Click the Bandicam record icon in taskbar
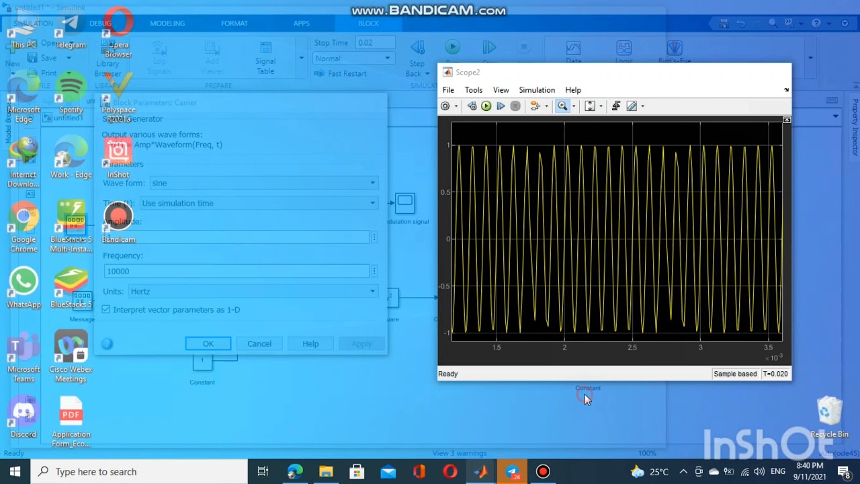The image size is (860, 484). 543,472
